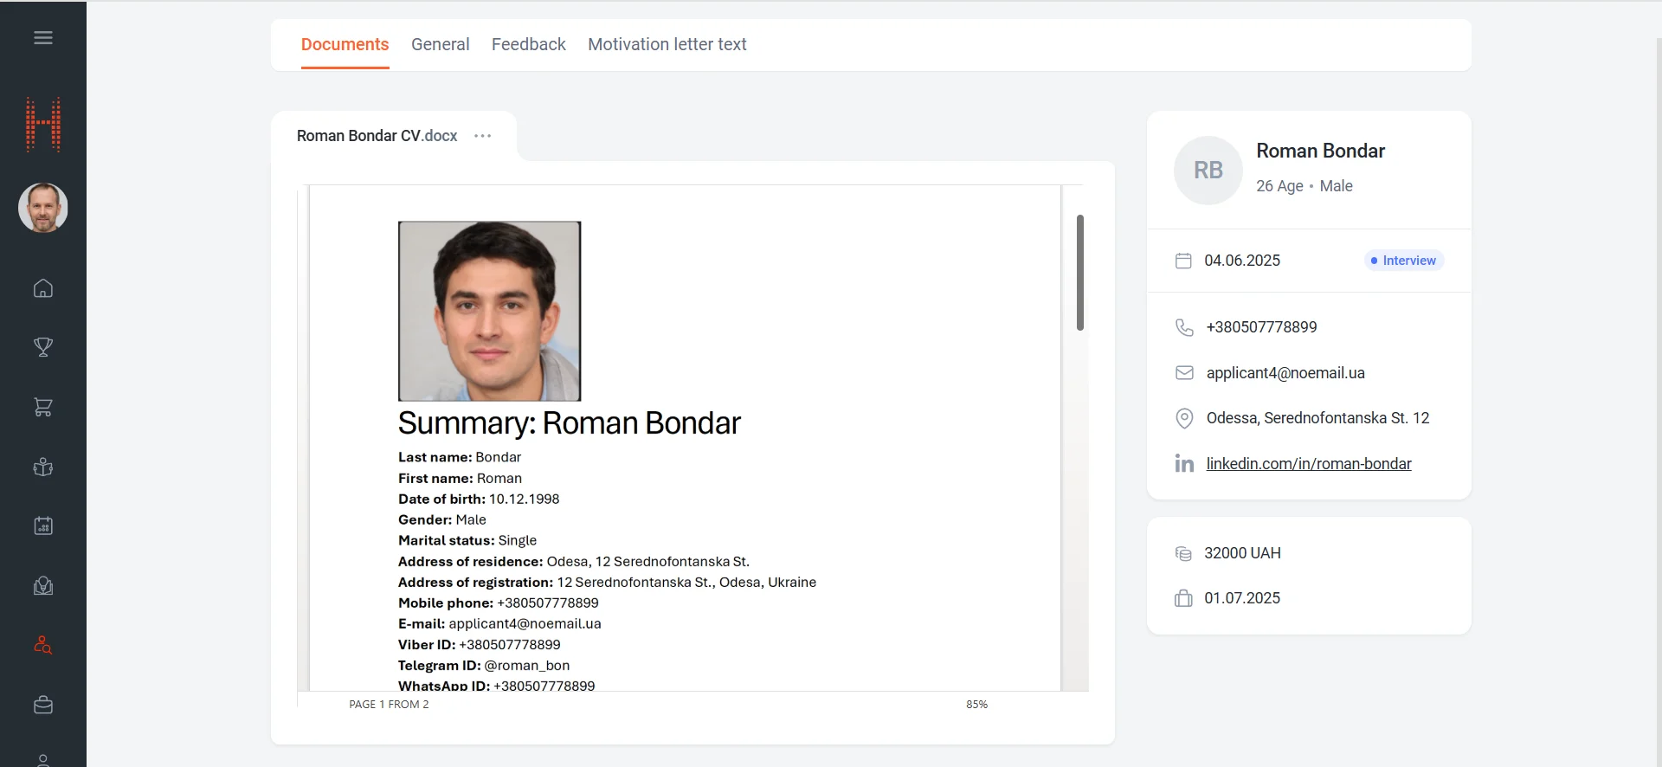
Task: Open the user avatar photo in sidebar
Action: pos(43,208)
